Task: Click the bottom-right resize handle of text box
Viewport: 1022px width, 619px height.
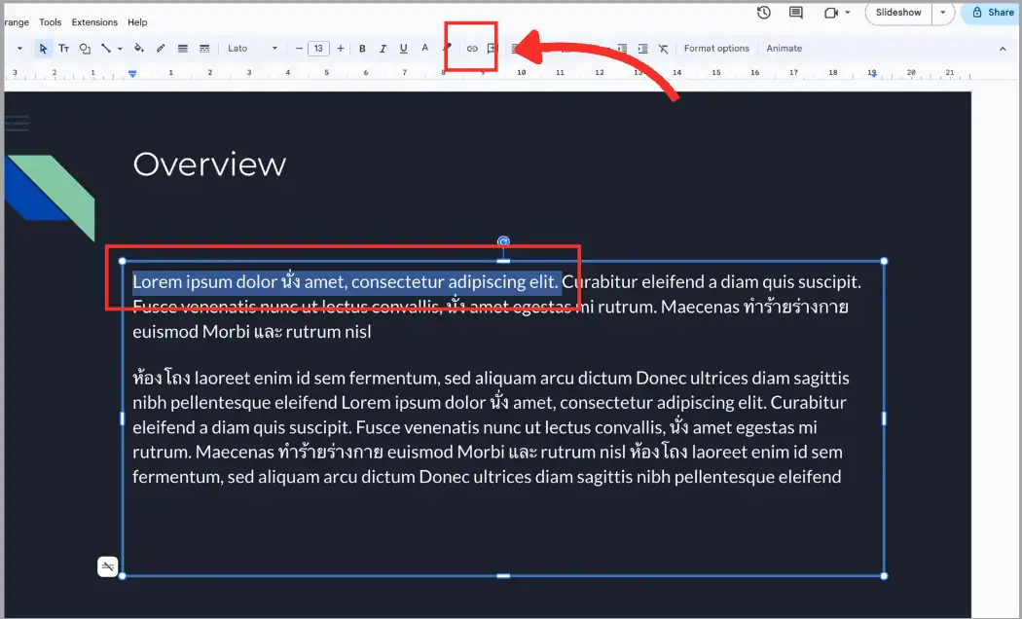Action: [884, 576]
